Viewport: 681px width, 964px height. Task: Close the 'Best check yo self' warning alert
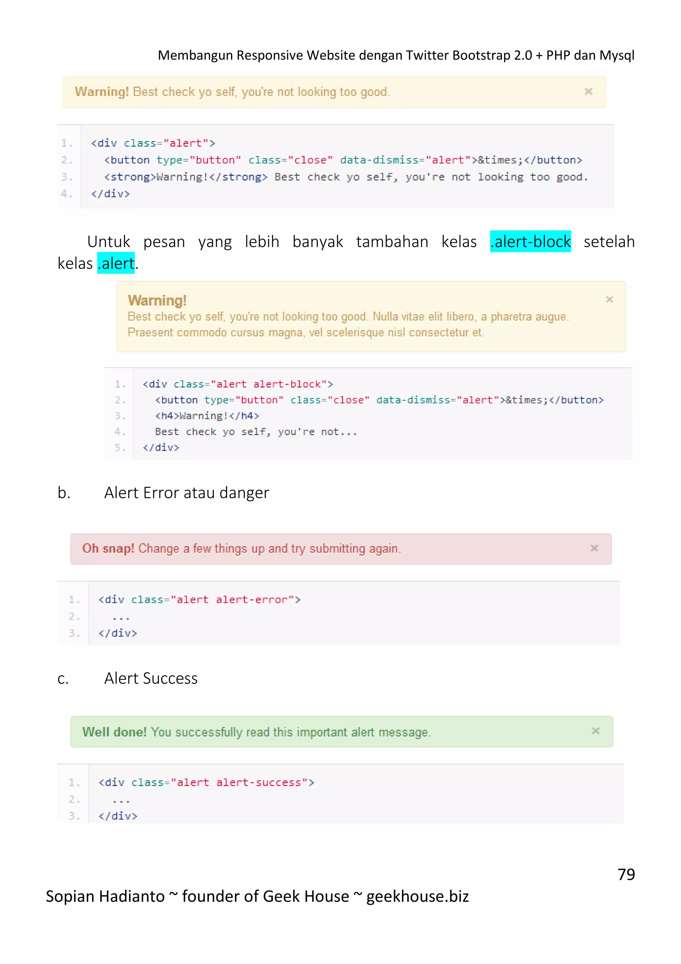[x=588, y=92]
